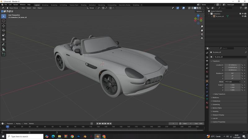248x139 pixels.
Task: Select the Transform tool
Action: [x=3, y=40]
